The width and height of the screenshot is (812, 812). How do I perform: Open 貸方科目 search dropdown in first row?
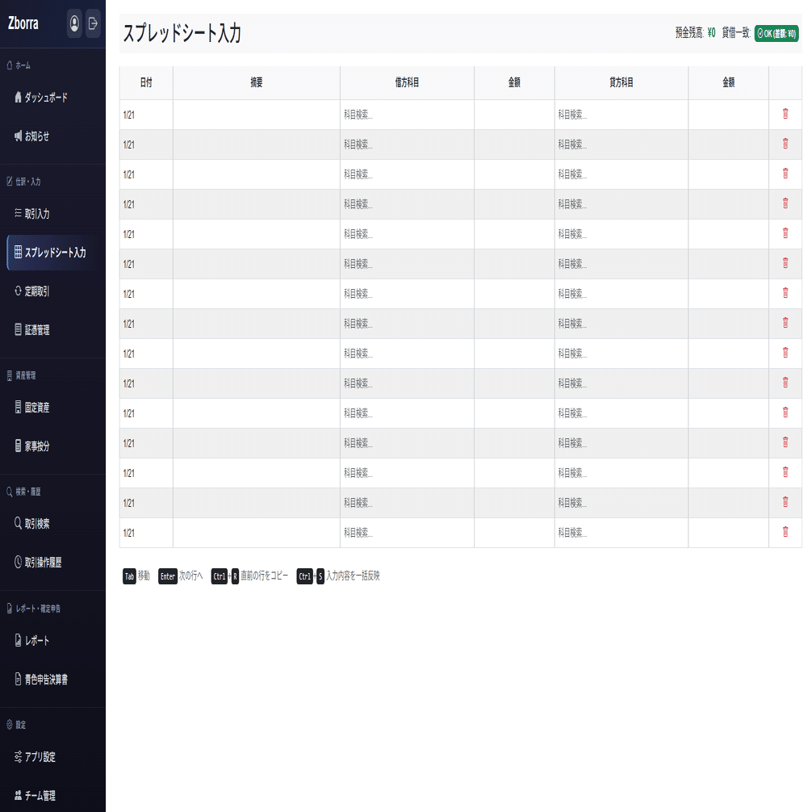[x=622, y=115]
